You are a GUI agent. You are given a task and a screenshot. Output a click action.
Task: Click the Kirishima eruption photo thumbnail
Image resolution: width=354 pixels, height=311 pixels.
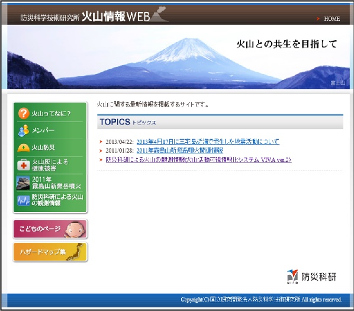(23, 182)
